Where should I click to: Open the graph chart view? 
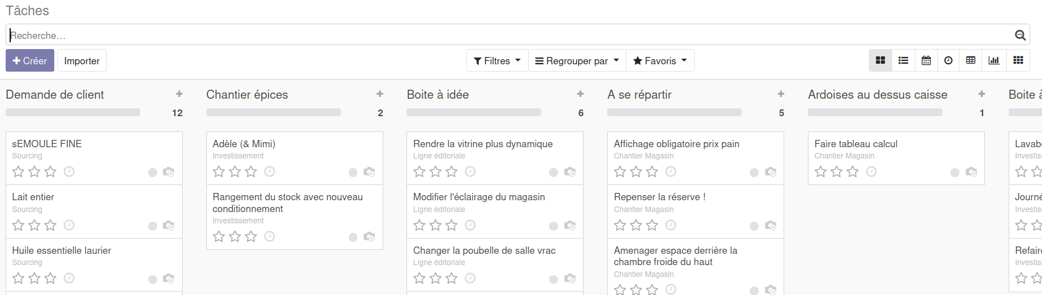coord(994,60)
